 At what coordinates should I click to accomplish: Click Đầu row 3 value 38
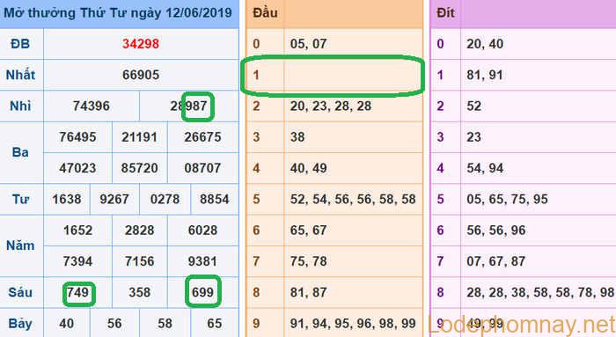(297, 136)
